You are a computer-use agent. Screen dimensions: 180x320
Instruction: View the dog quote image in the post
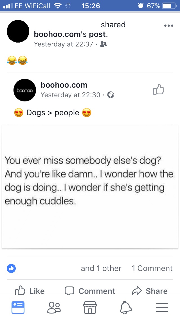click(90, 187)
